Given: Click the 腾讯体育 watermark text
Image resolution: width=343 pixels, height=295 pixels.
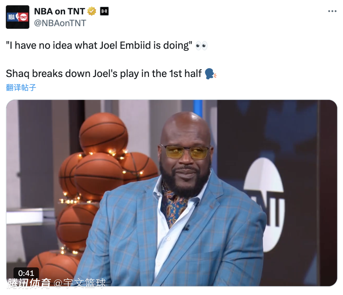Looking at the screenshot, I should [29, 283].
